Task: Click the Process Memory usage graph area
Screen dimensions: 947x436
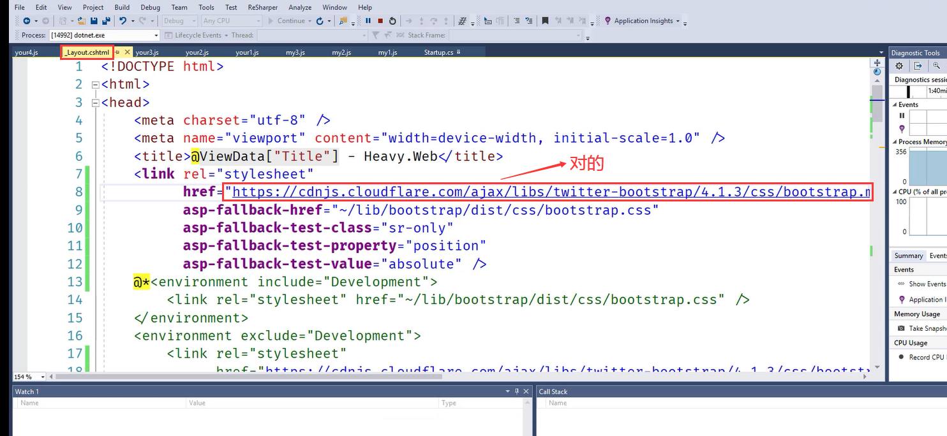Action: click(928, 167)
